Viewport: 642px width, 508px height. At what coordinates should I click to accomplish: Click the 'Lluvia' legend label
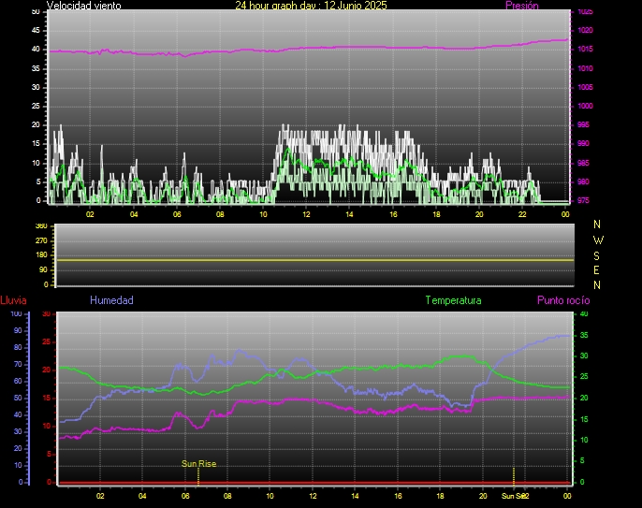point(13,300)
